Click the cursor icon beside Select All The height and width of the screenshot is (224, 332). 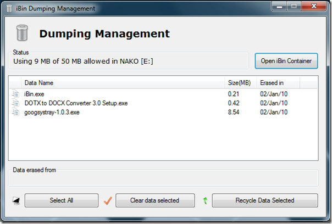16,200
